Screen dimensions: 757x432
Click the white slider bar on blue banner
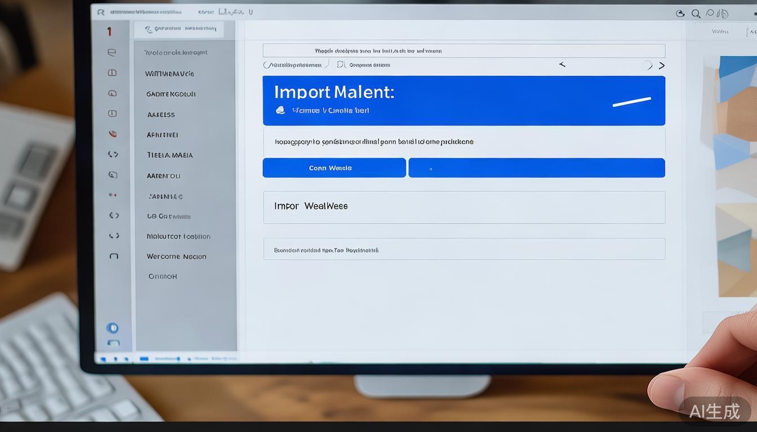[631, 102]
